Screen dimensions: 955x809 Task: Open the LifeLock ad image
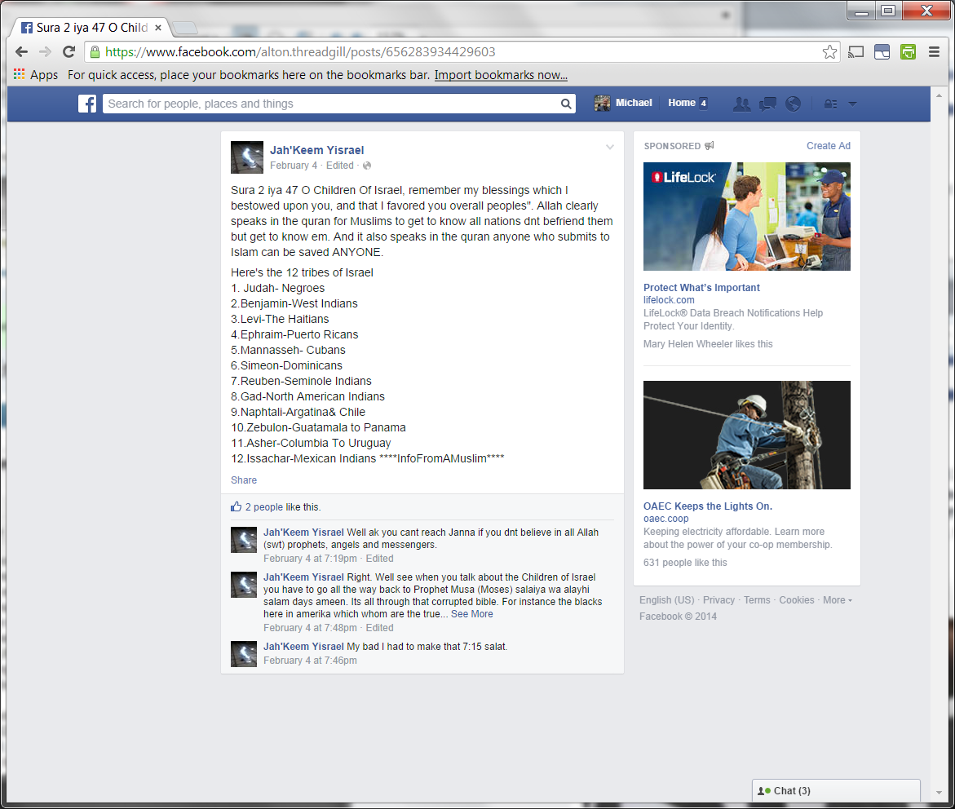point(747,216)
